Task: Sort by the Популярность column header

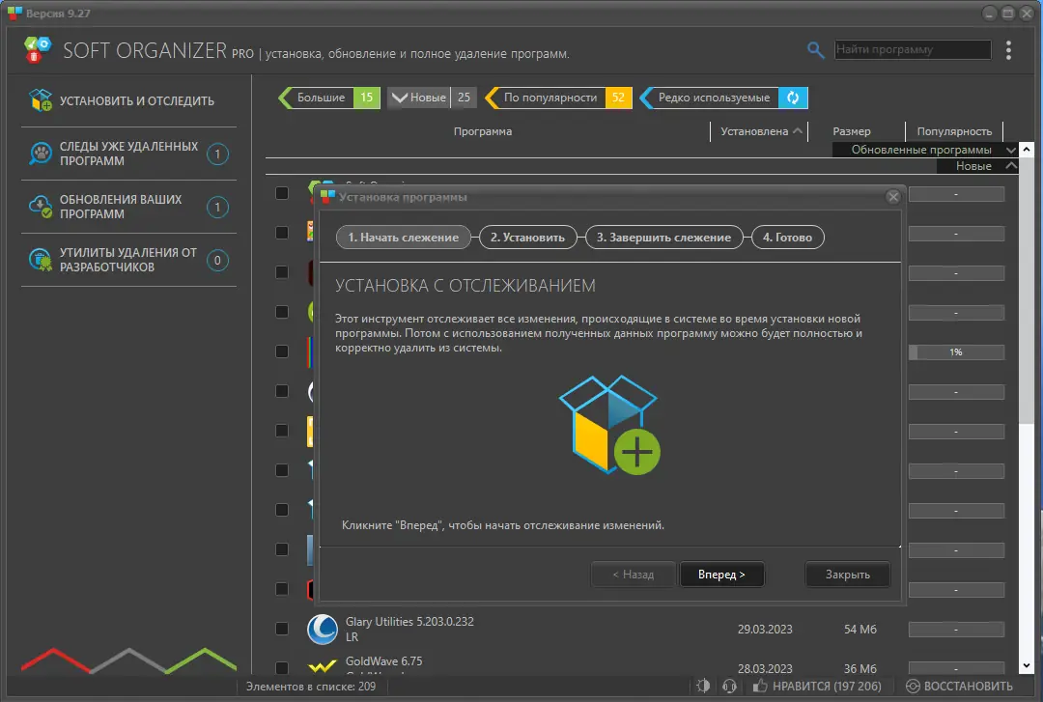Action: (954, 131)
